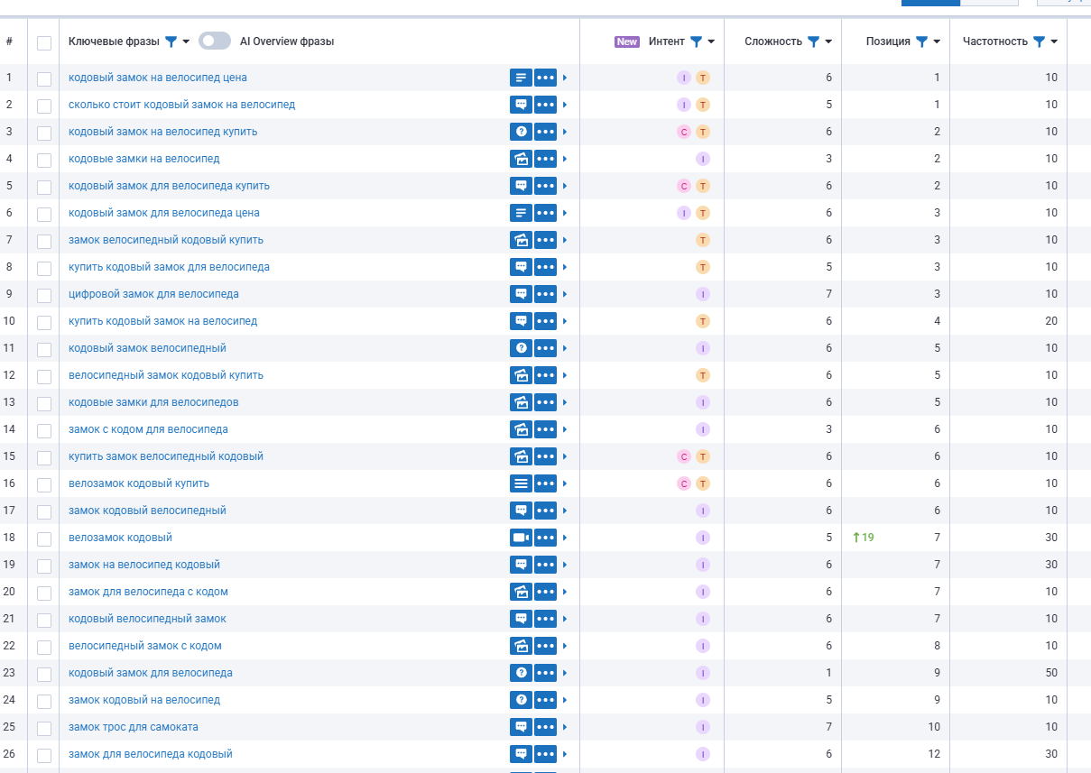Click image icon for 'замок велосипедный кодовый купить'

click(521, 240)
